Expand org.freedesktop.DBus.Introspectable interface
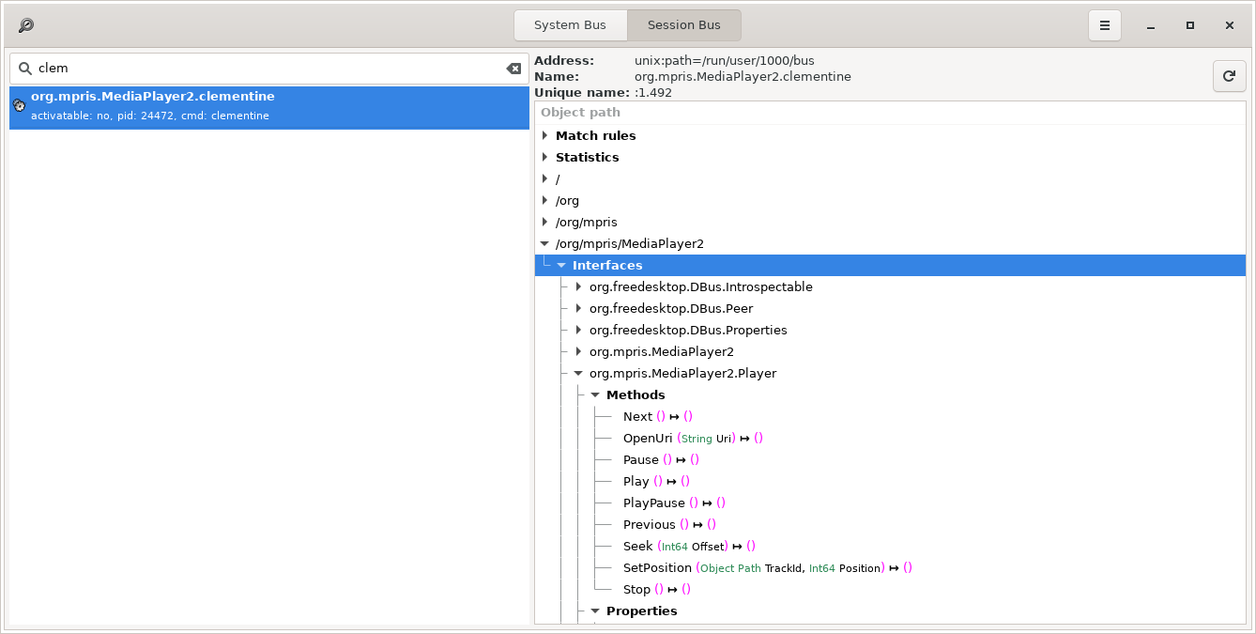This screenshot has width=1256, height=634. [x=578, y=287]
